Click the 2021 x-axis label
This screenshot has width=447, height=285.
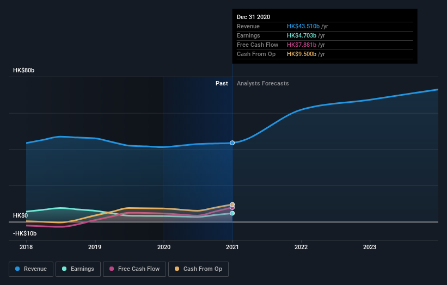[x=232, y=247]
